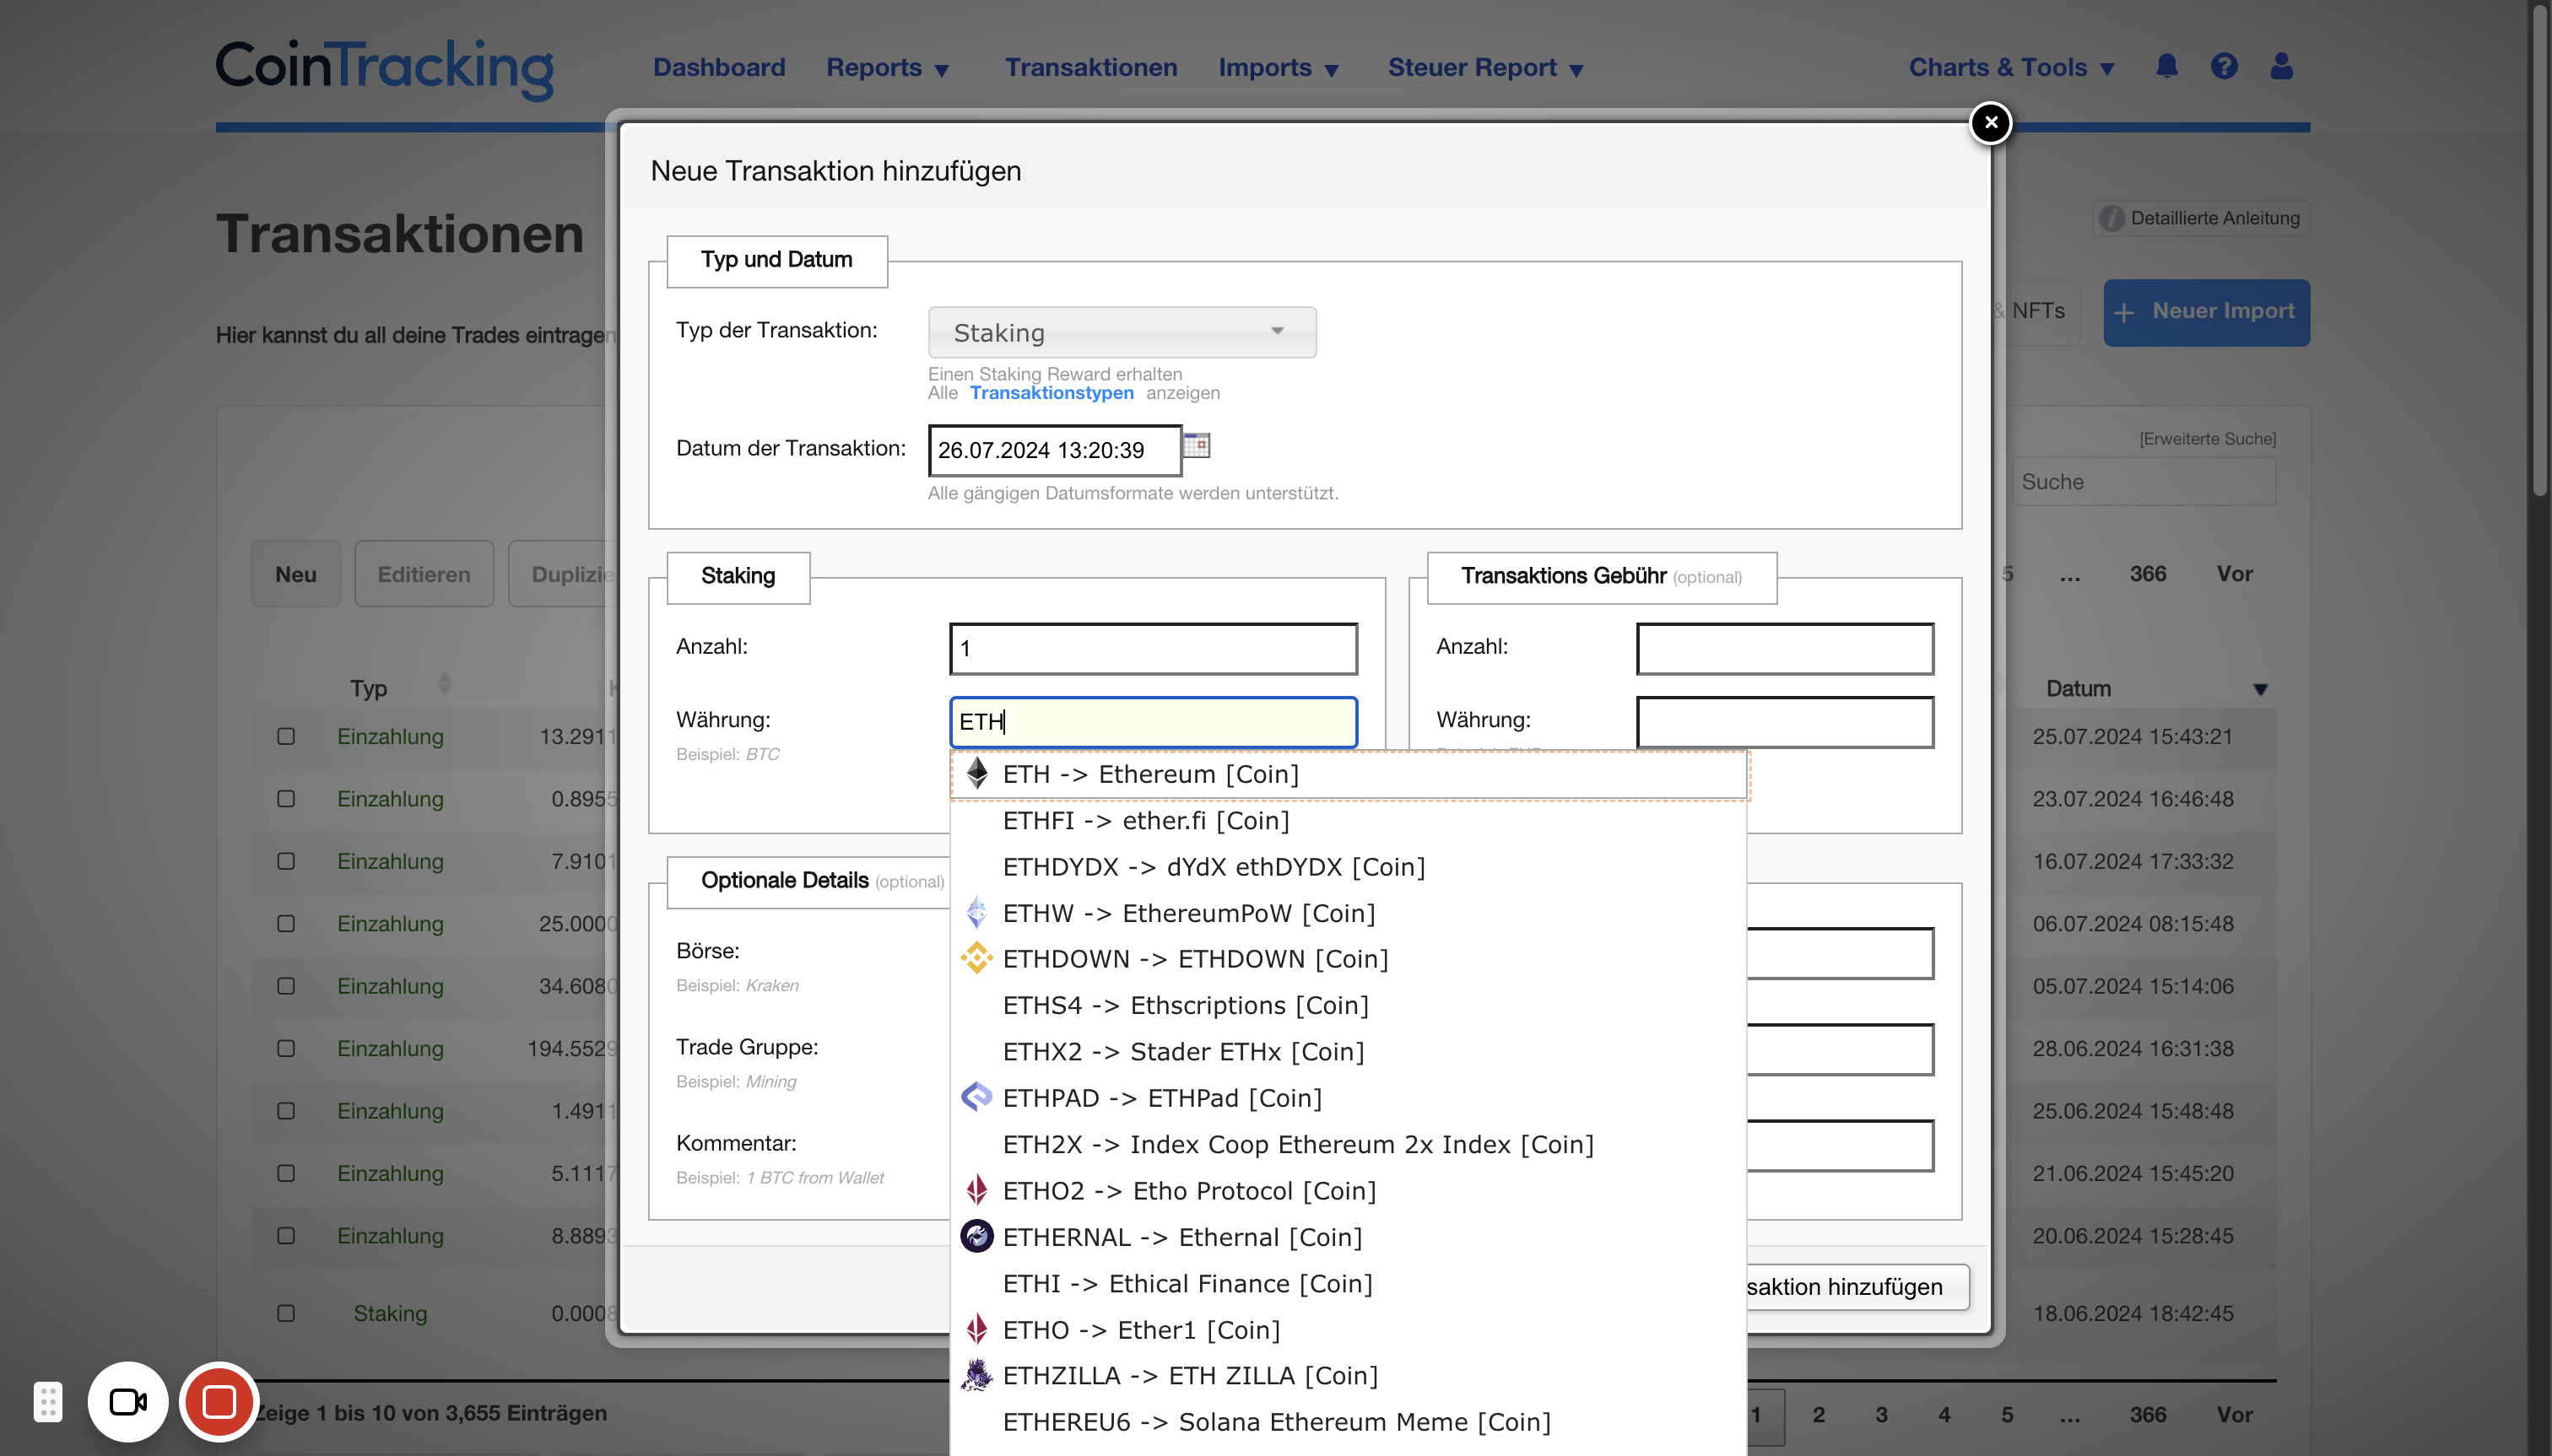Stop recording with the red button
2552x1456 pixels.
219,1402
